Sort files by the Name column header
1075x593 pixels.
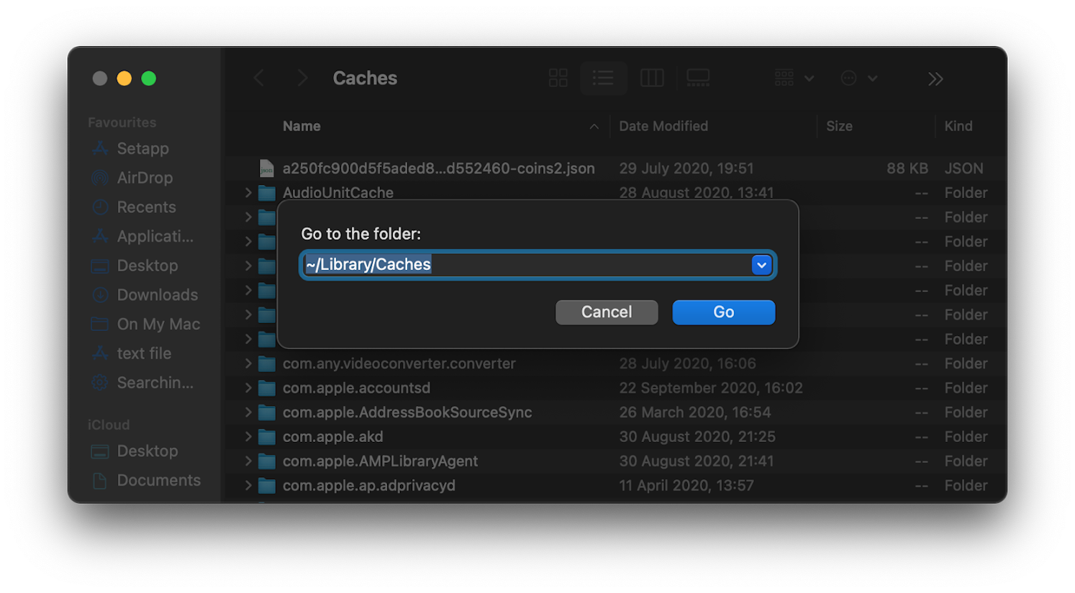[301, 126]
